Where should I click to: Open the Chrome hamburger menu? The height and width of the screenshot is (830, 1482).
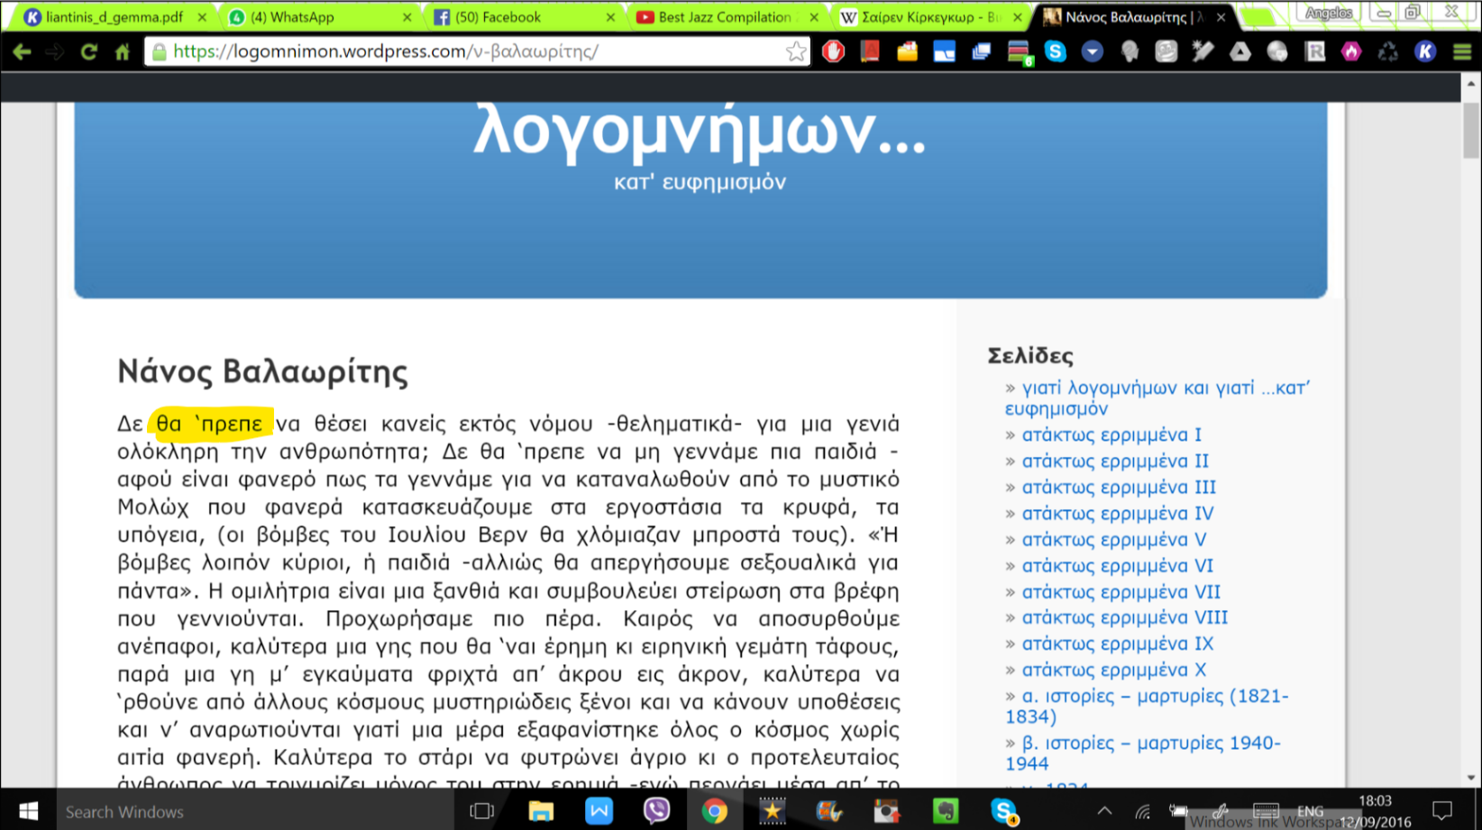coord(1462,51)
